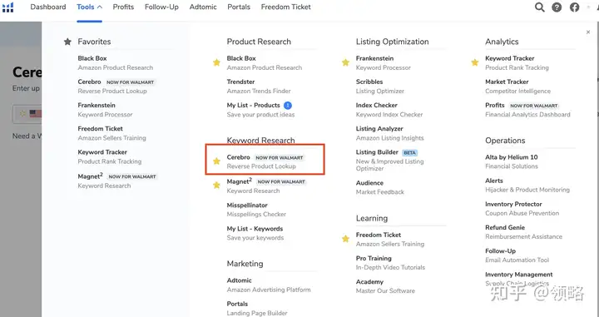The image size is (599, 317).
Task: Collapse the Tools dropdown menu
Action: coord(89,7)
